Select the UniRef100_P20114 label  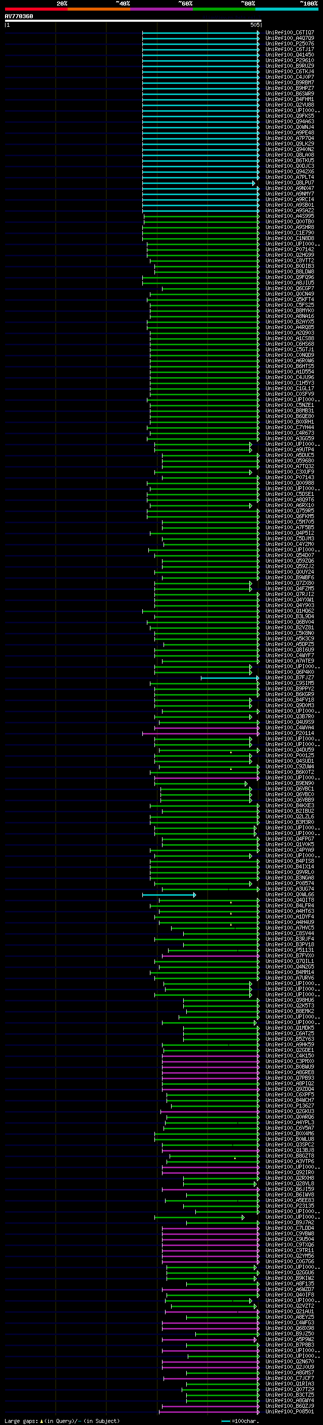pos(289,733)
